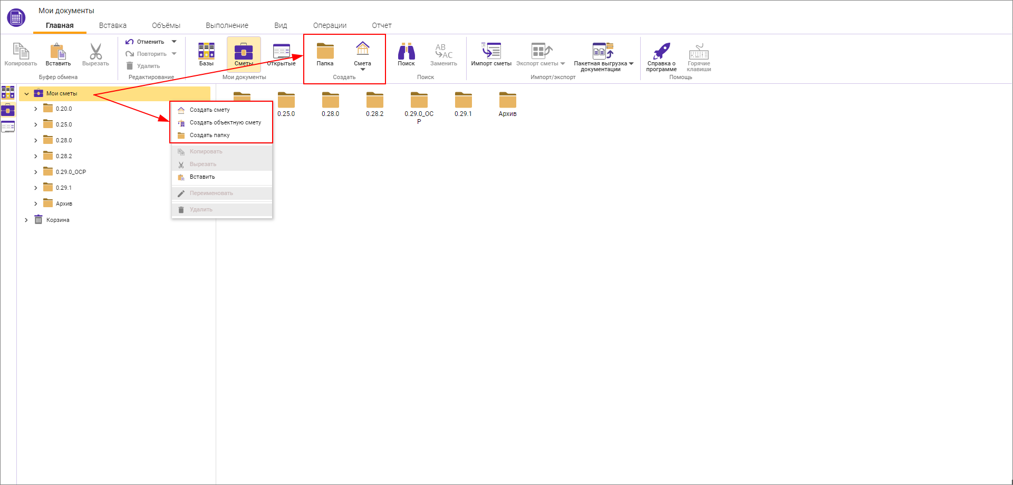
Task: Expand the Архив tree folder
Action: [36, 204]
